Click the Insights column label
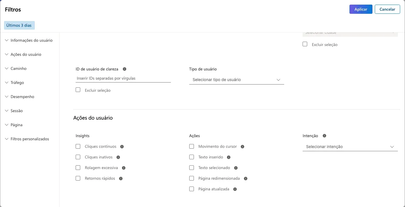405x207 pixels. click(x=83, y=136)
